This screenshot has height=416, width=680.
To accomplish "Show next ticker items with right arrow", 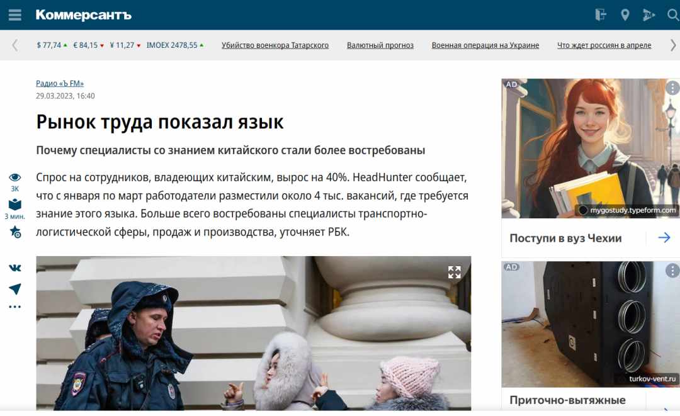I will [673, 45].
